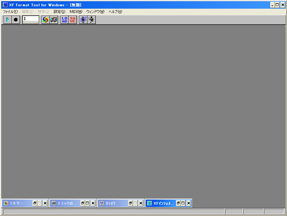Open the 設定(S) menu
The width and height of the screenshot is (287, 216).
point(59,11)
